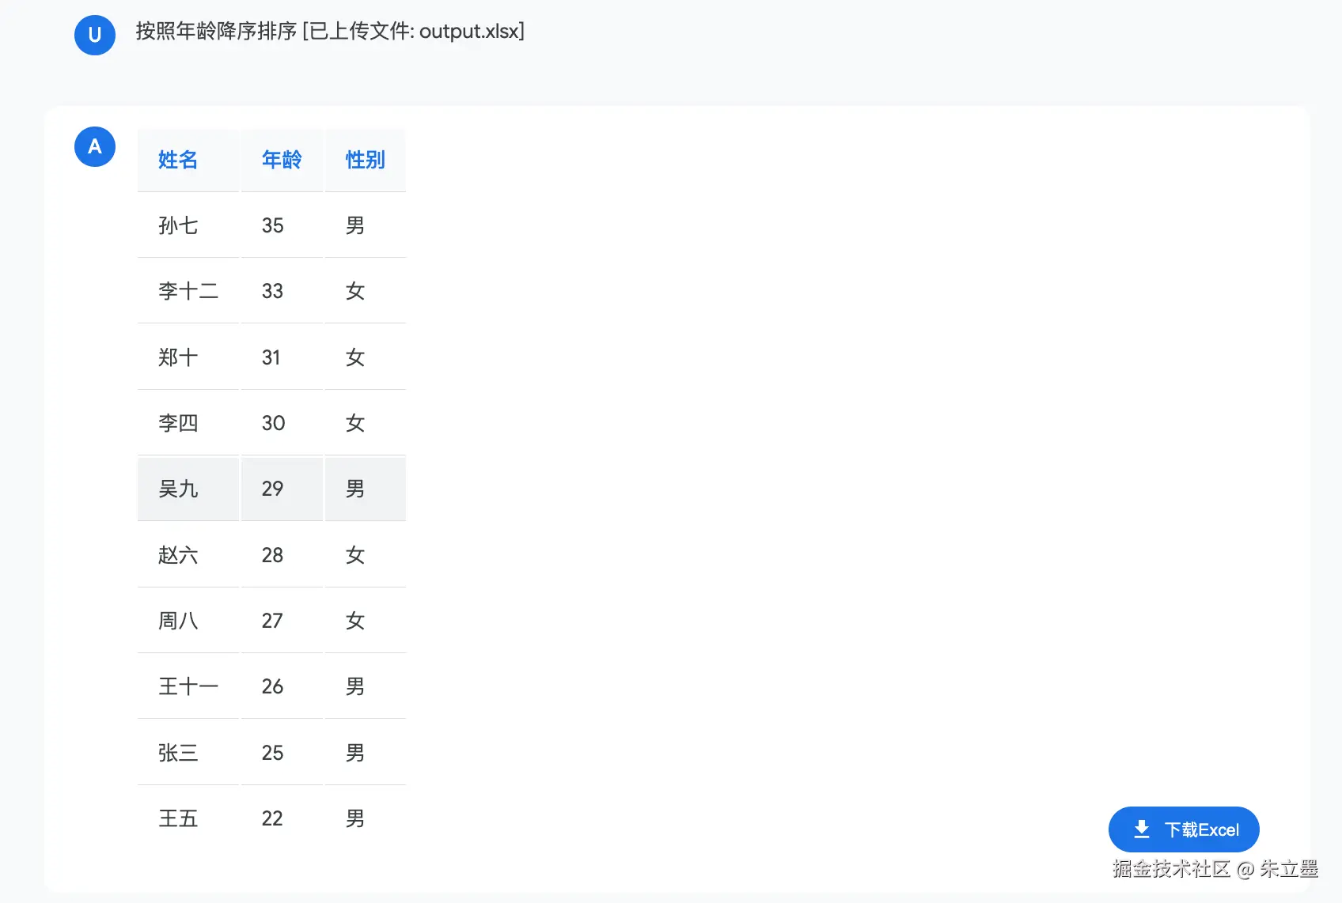
Task: Select the 孙七 name cell
Action: pos(188,225)
